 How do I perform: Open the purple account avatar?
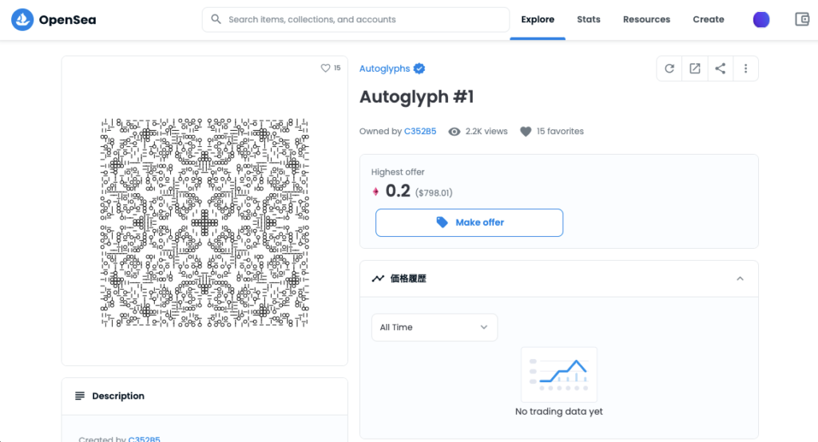(761, 20)
